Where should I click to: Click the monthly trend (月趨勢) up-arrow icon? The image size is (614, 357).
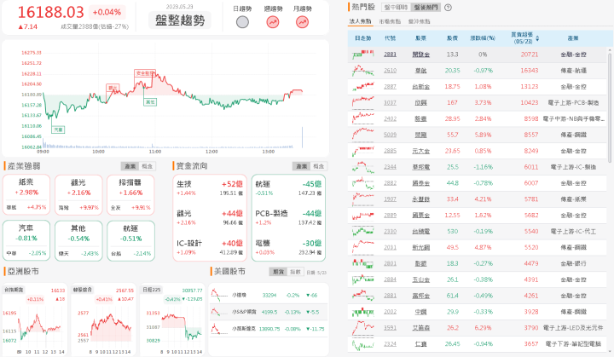[302, 22]
